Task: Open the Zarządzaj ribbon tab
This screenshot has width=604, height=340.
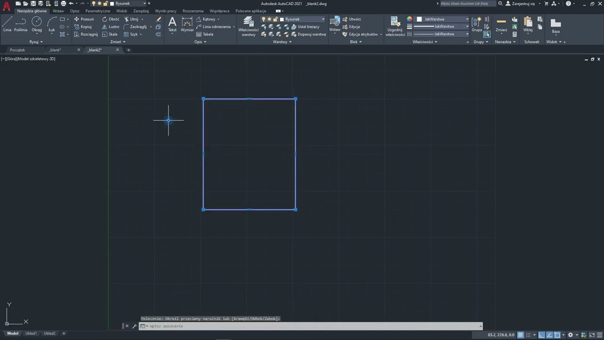Action: [141, 11]
